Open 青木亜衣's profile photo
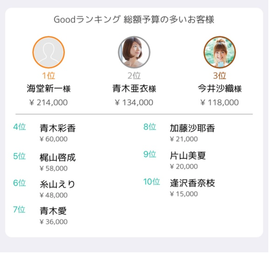This screenshot has height=254, width=270. (x=134, y=52)
